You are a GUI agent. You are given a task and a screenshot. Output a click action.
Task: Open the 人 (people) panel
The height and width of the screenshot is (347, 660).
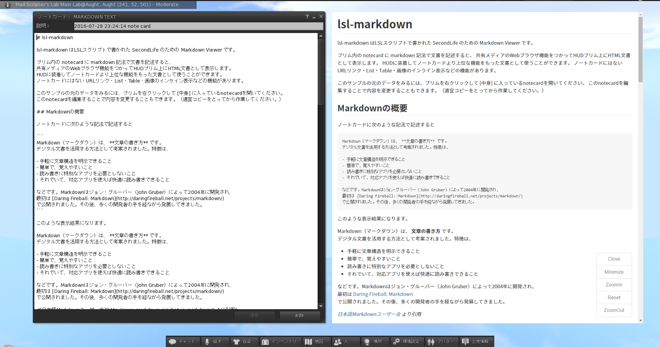(345, 341)
